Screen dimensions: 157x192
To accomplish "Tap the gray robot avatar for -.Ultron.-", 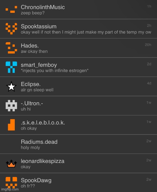I will (11, 106).
